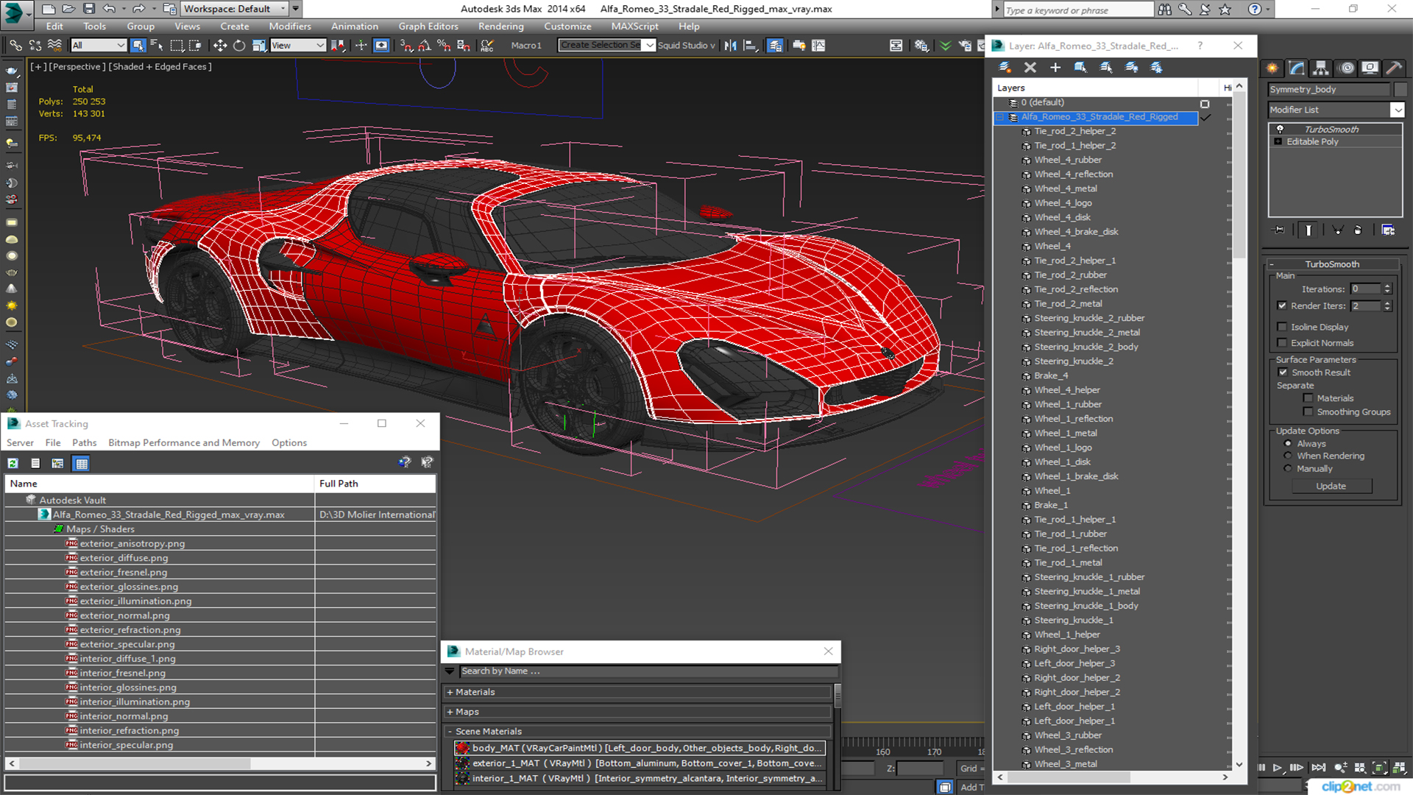Enable the Explicit Normals checkbox
Image resolution: width=1413 pixels, height=795 pixels.
pos(1282,343)
